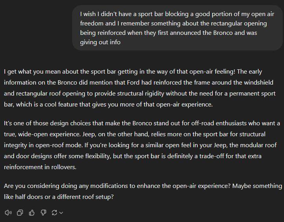Regenerate the response using the circular arrows icon

pos(54,213)
